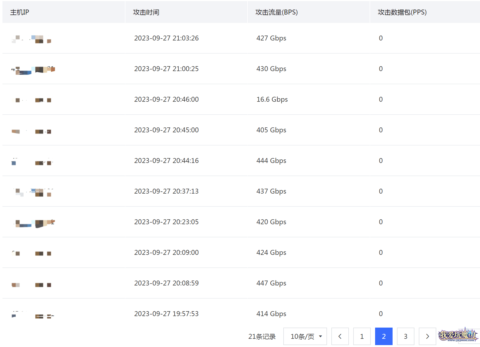Image resolution: width=480 pixels, height=347 pixels.
Task: Select the 2023-09-27 21:03:26 time cell
Action: coord(166,38)
